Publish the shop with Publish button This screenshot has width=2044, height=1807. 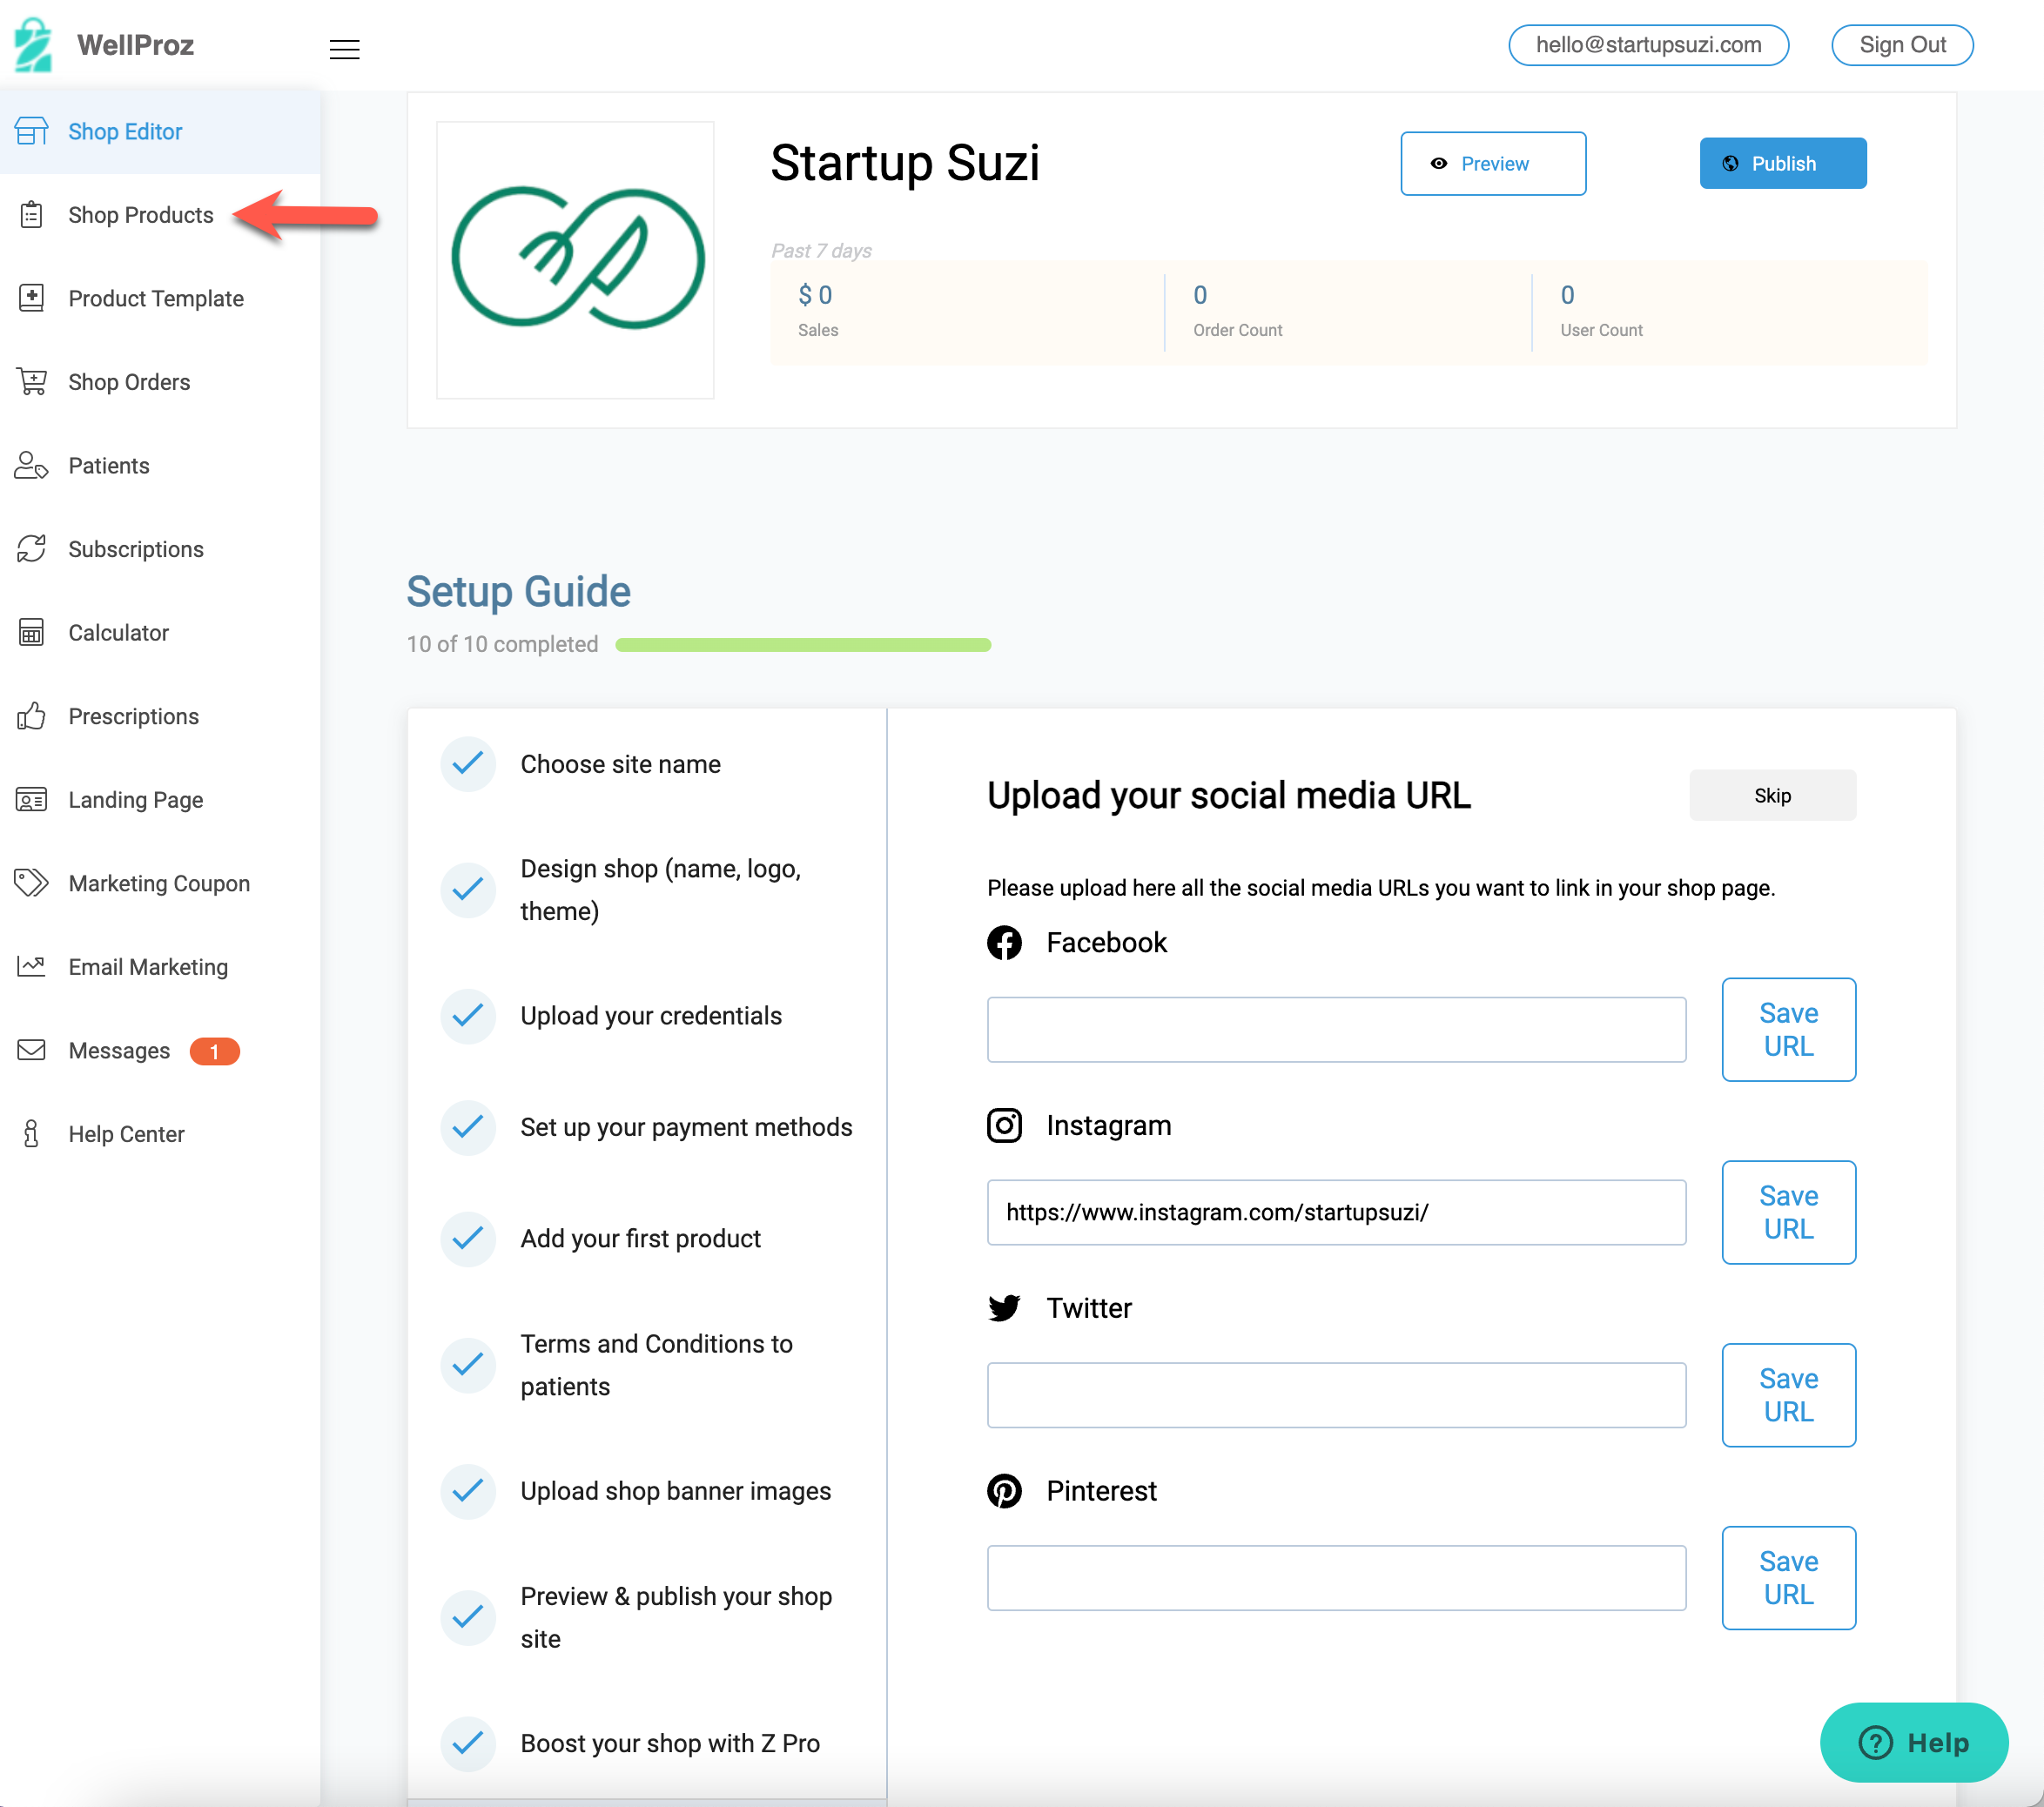[x=1783, y=163]
